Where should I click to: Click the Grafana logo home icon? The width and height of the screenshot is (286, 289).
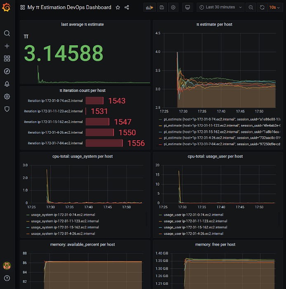[x=7, y=7]
